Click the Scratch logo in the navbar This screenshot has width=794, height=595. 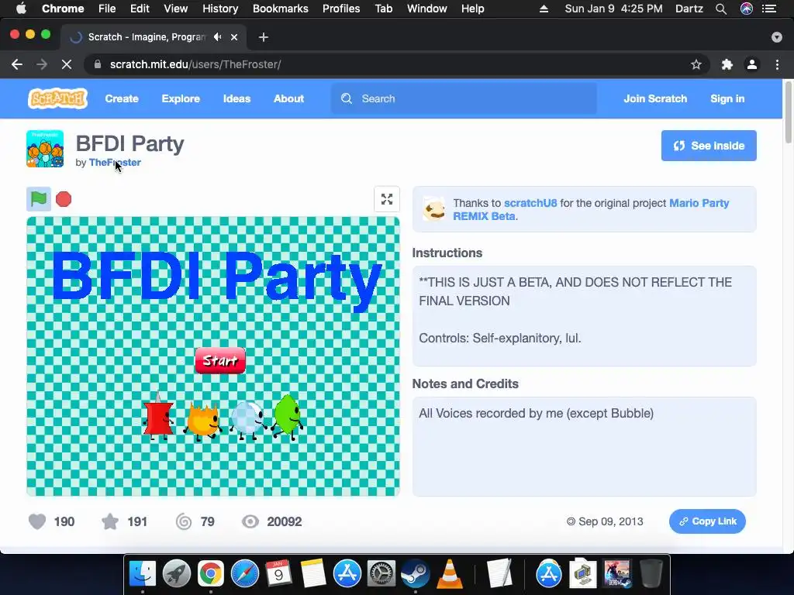tap(57, 98)
